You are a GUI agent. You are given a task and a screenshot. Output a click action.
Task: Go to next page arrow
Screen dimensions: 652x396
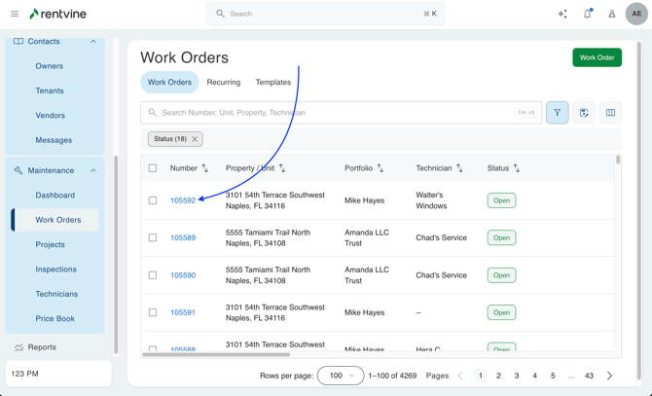(610, 376)
